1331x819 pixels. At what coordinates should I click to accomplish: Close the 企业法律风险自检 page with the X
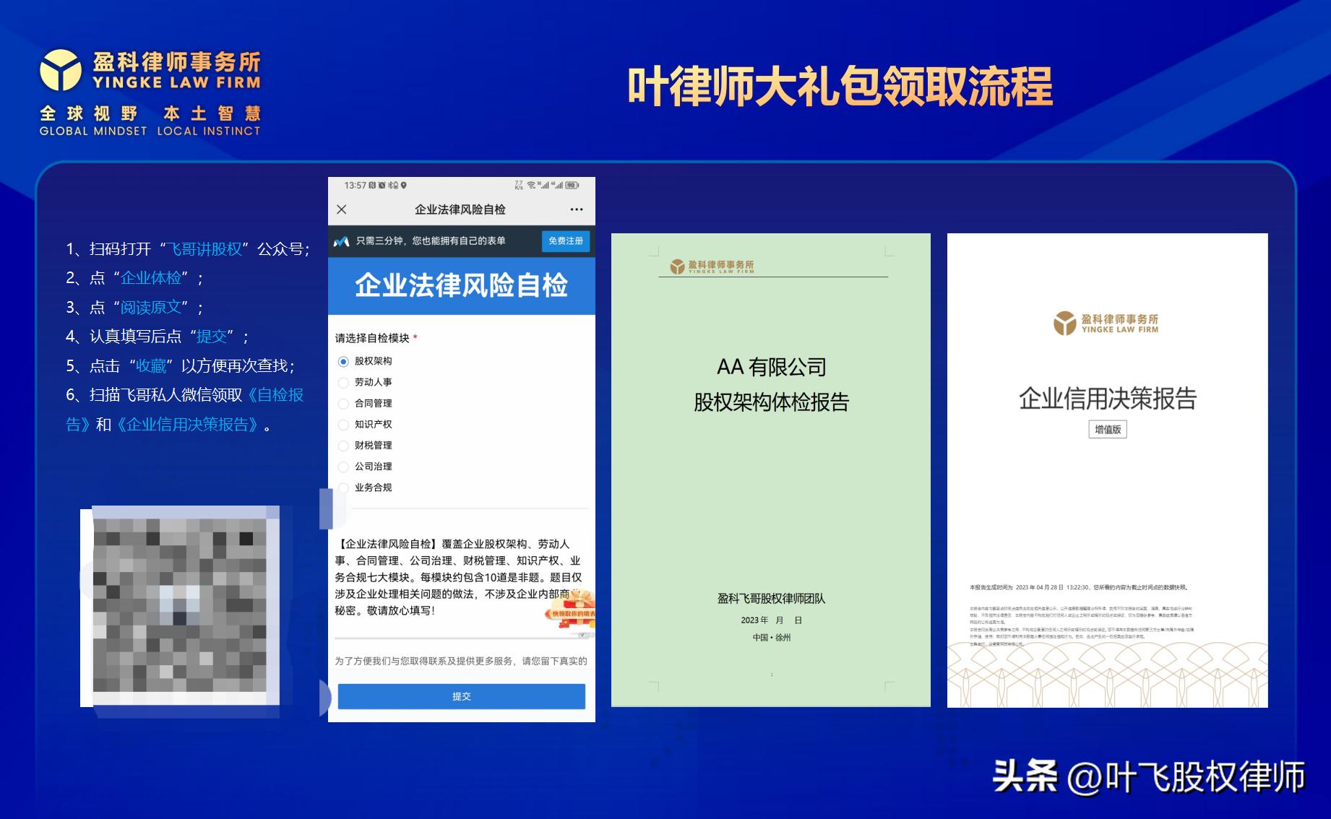coord(341,209)
